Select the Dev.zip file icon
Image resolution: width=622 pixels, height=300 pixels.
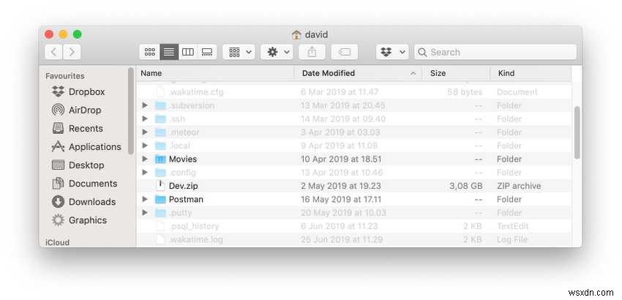(160, 186)
